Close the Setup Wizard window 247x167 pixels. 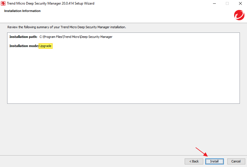point(240,3)
